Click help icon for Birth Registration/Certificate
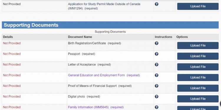The width and height of the screenshot is (221, 110). tap(156, 43)
